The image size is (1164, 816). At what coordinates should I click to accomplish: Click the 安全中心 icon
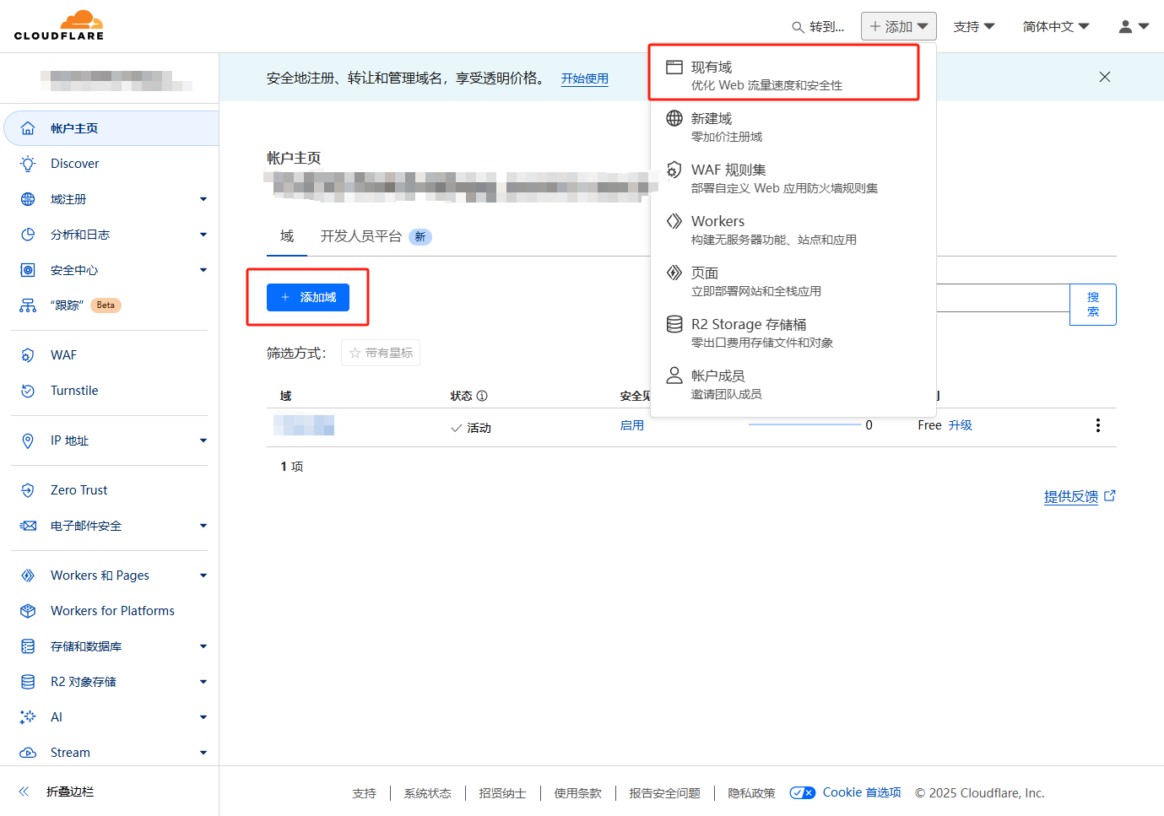pos(28,270)
